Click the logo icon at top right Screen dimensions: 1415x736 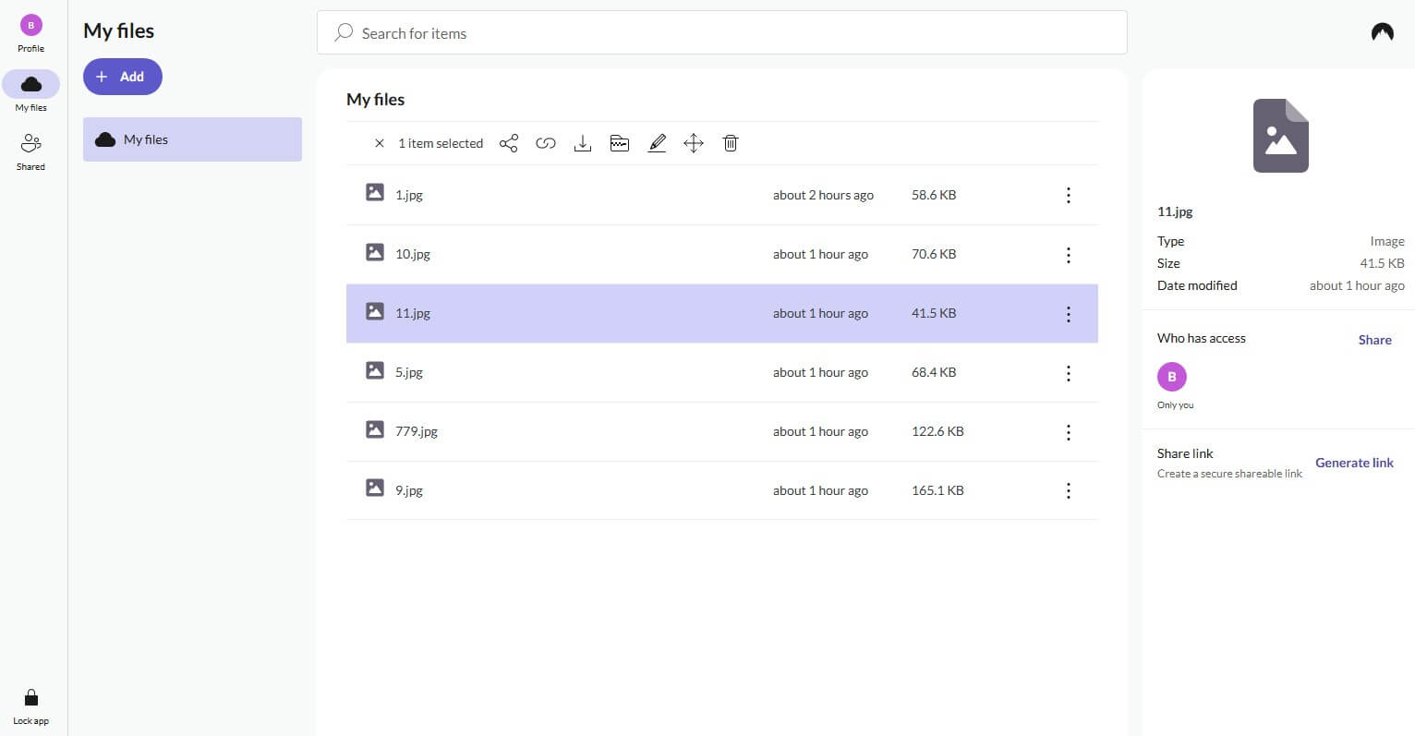1382,32
